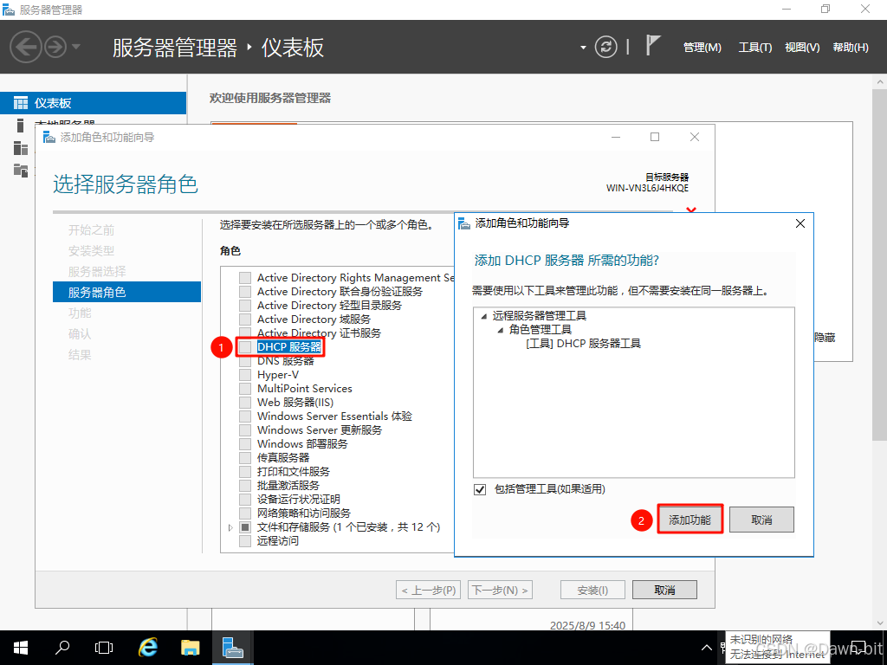Check Active Directory 联合身份验证服务 checkbox
887x665 pixels.
pos(245,292)
